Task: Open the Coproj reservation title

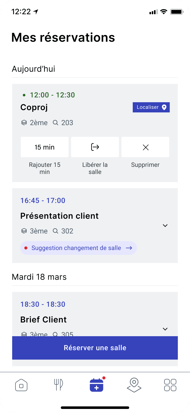Action: (x=34, y=107)
